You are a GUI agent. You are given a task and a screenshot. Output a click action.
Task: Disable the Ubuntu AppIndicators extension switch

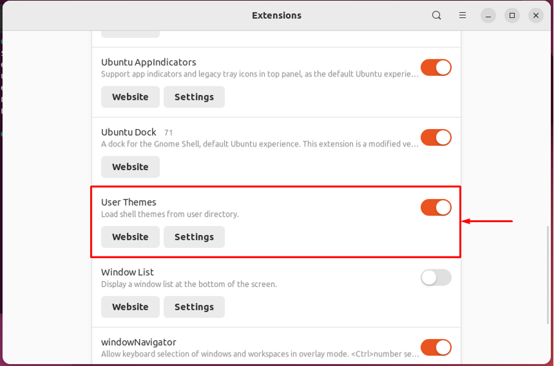click(x=436, y=67)
